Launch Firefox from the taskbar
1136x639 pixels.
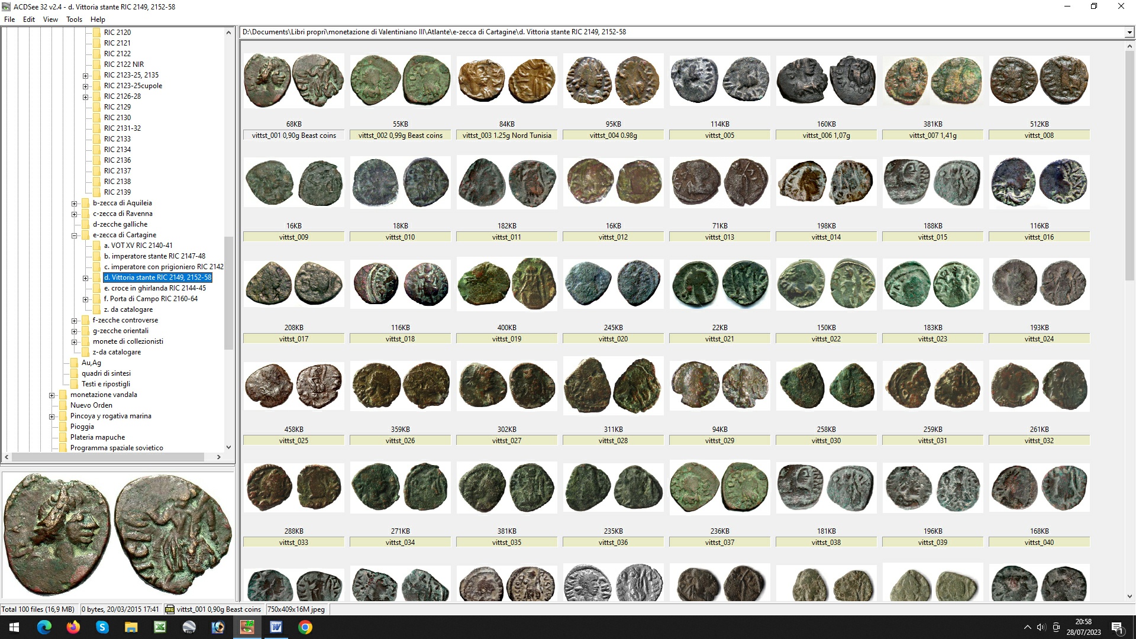tap(73, 627)
